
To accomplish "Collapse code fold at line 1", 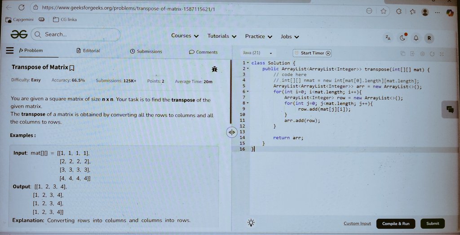I will tap(248, 63).
